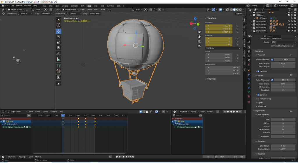Open the Render menu
The width and height of the screenshot is (298, 163).
pyautogui.click(x=19, y=6)
